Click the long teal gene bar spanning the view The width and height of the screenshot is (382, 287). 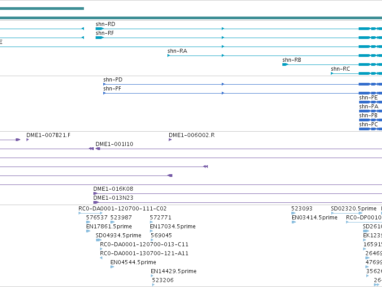coord(191,18)
